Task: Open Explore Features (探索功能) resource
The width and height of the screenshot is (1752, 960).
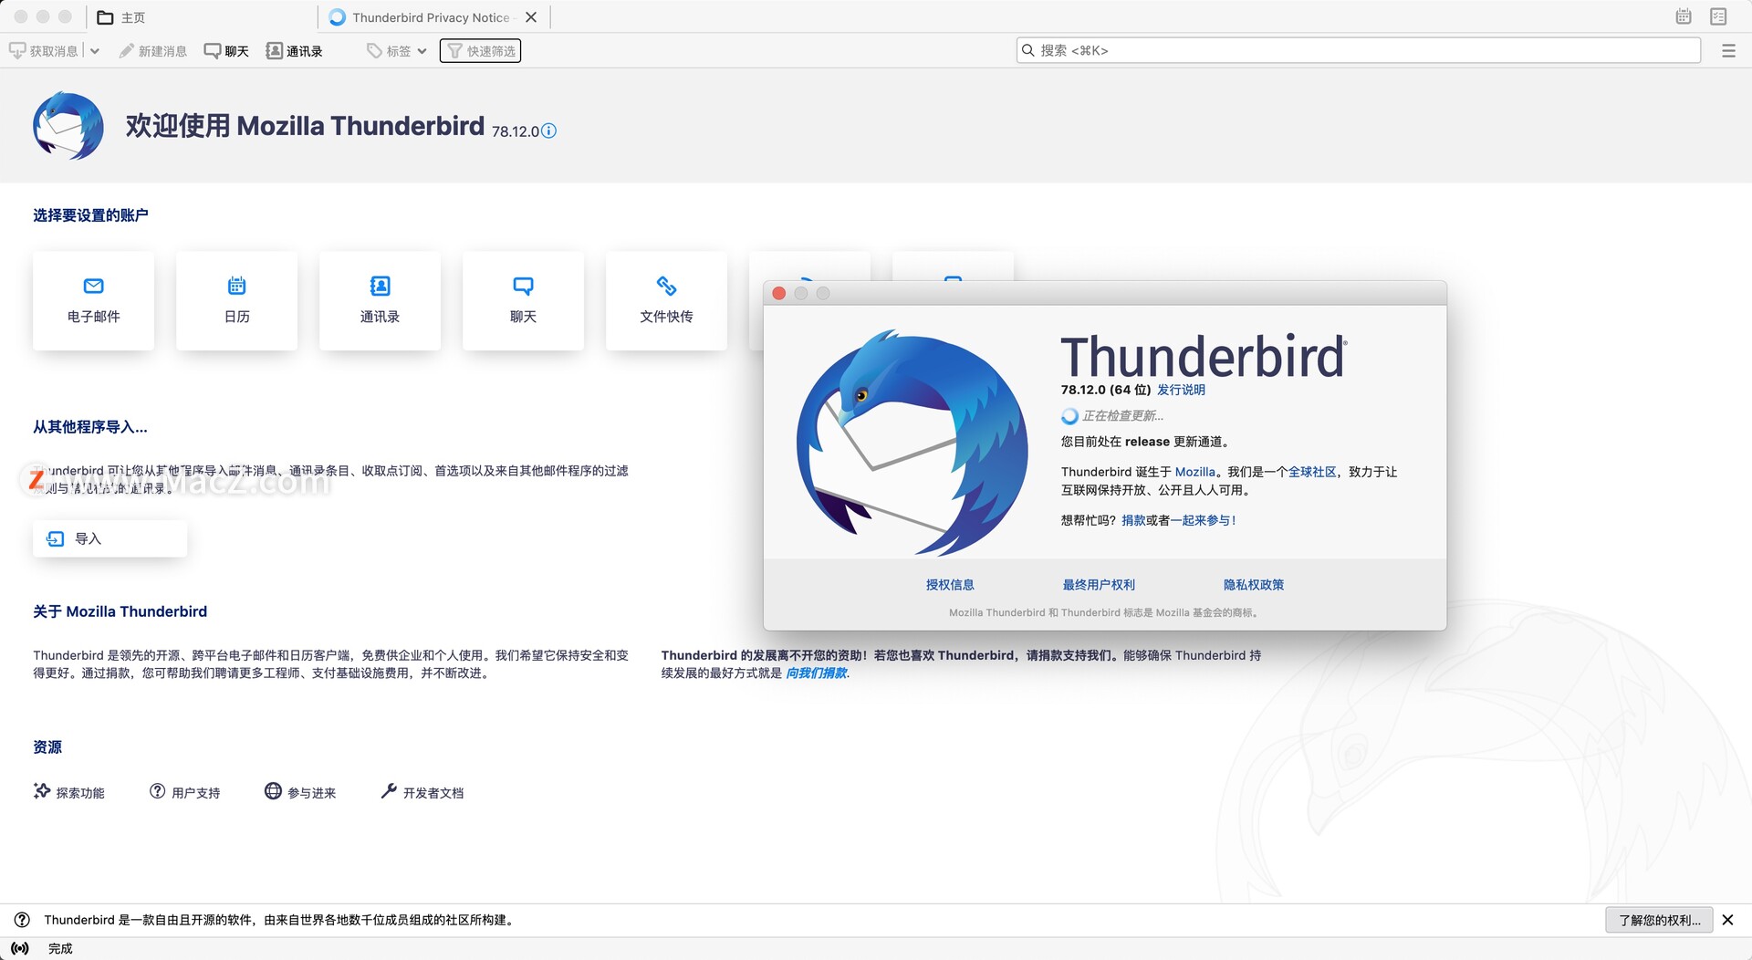Action: click(x=69, y=792)
